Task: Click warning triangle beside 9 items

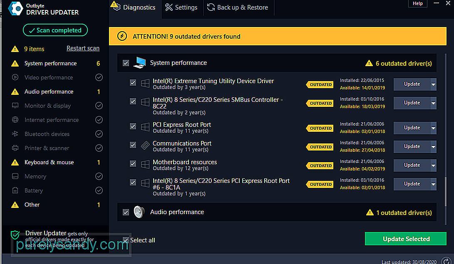Action: point(15,49)
